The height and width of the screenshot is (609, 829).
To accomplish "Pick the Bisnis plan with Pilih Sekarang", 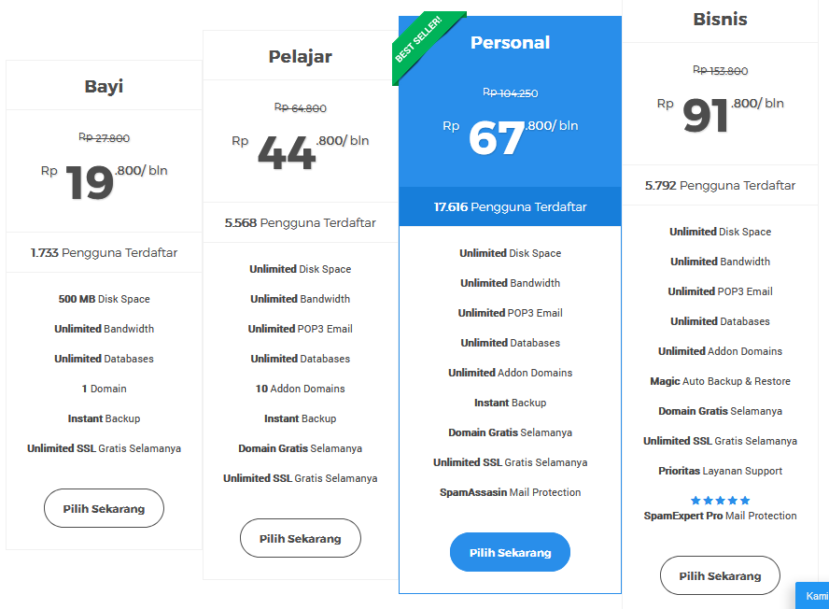I will [720, 575].
